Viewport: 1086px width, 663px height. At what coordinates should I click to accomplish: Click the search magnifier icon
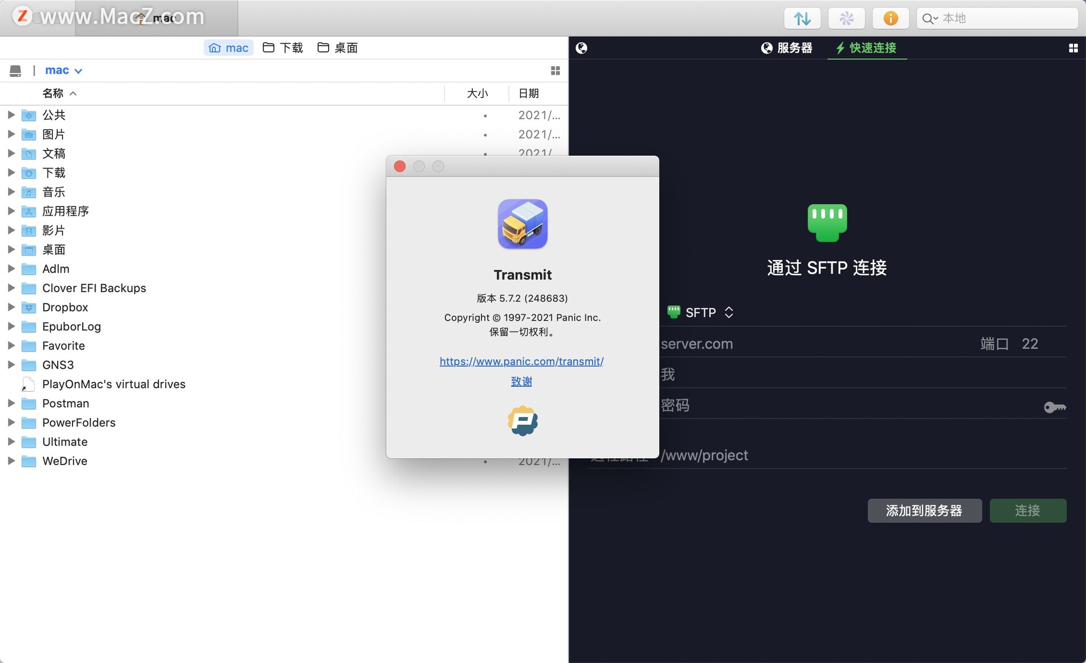[929, 19]
